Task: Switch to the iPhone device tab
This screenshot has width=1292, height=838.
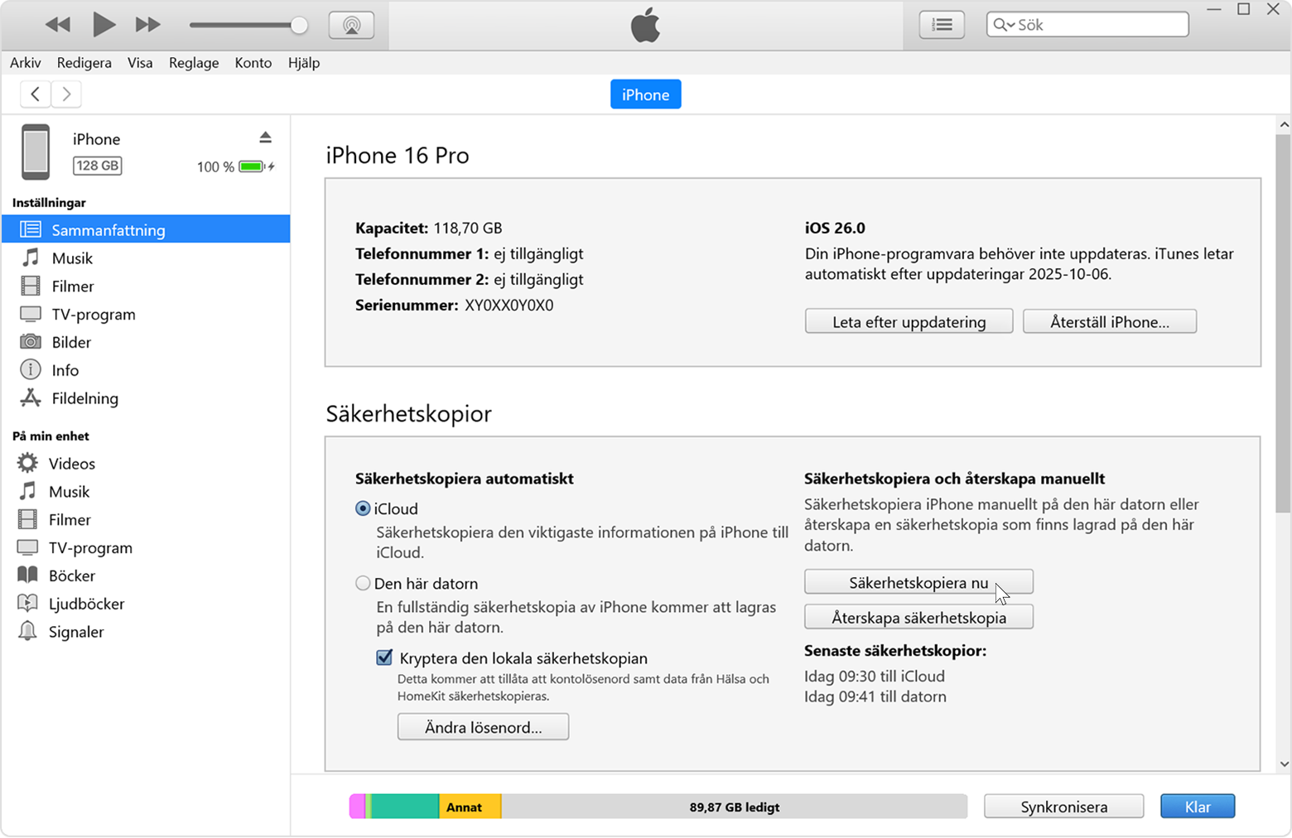Action: click(x=645, y=94)
